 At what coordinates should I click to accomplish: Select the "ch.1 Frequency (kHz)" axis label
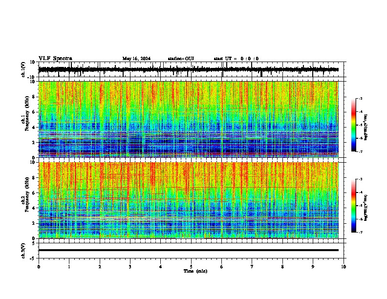click(x=25, y=113)
